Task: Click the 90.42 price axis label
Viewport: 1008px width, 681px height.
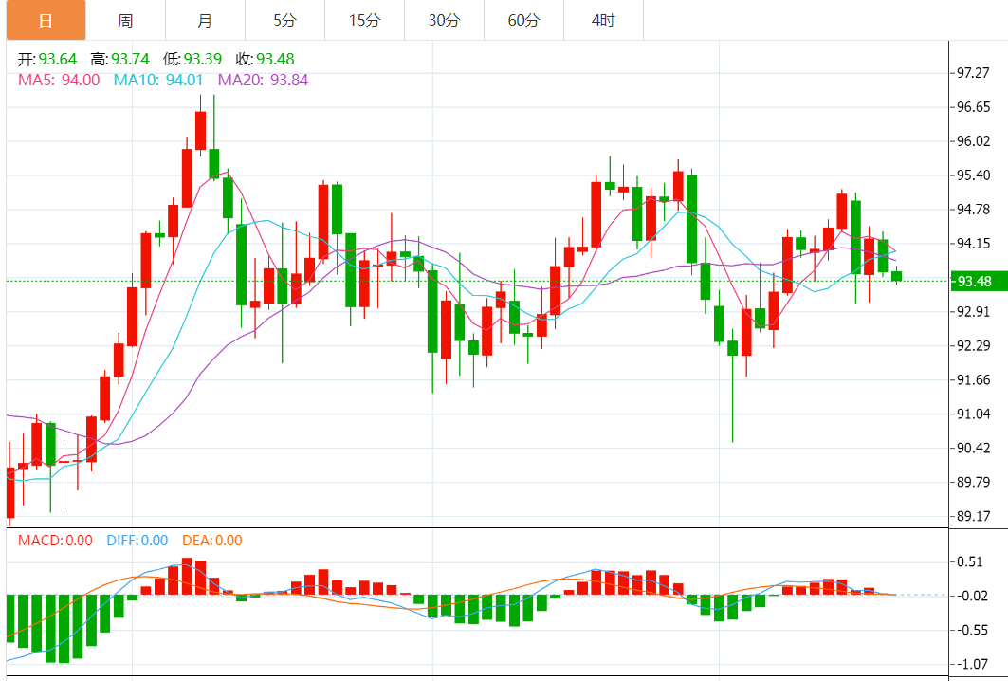Action: point(973,448)
